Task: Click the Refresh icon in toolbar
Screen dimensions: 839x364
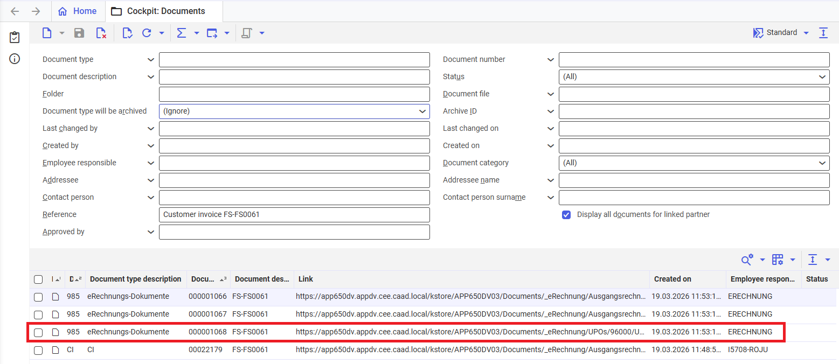Action: [x=147, y=33]
